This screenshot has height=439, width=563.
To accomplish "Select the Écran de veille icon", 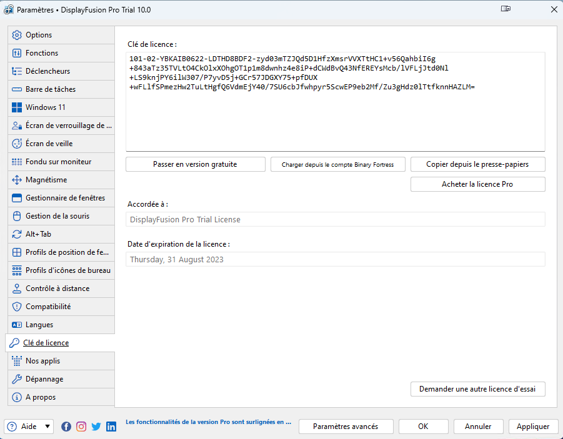I will point(17,144).
